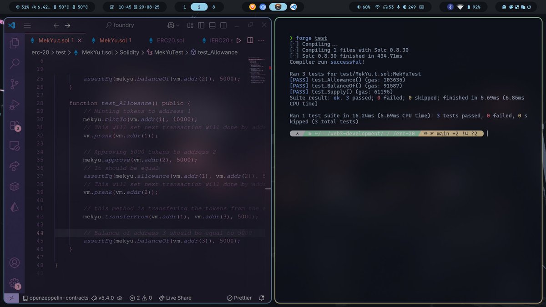Click the remote window status bar button
The height and width of the screenshot is (307, 546).
[12, 298]
